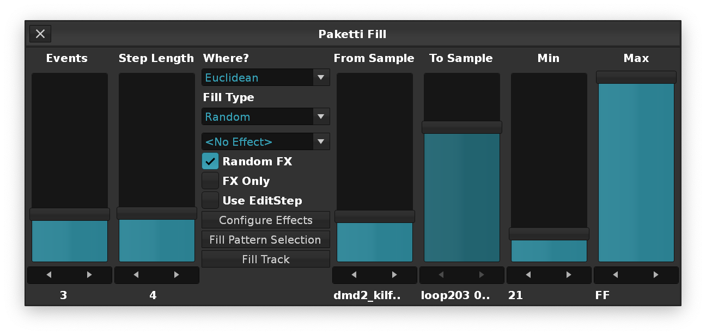Increase Step Length with right arrow
706x335 pixels.
(177, 275)
